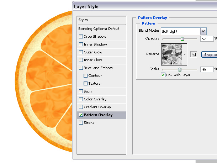This screenshot has width=217, height=163.
Task: Click the create new preset from pattern icon
Action: (194, 54)
